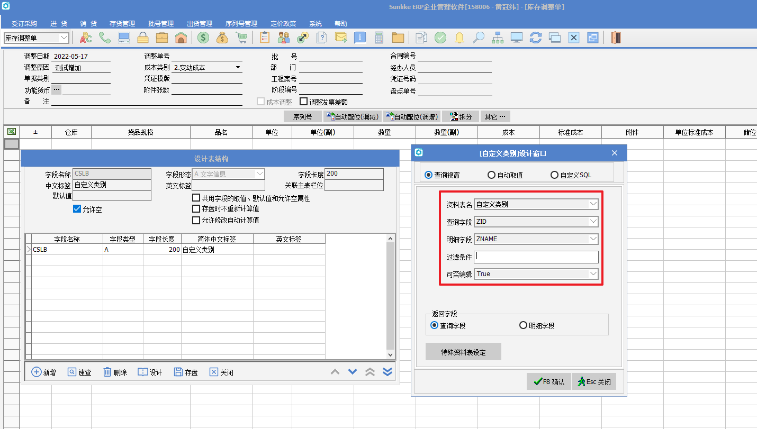Click the blue info toolbar icon
Screen dimensions: 757x429
pyautogui.click(x=360, y=38)
